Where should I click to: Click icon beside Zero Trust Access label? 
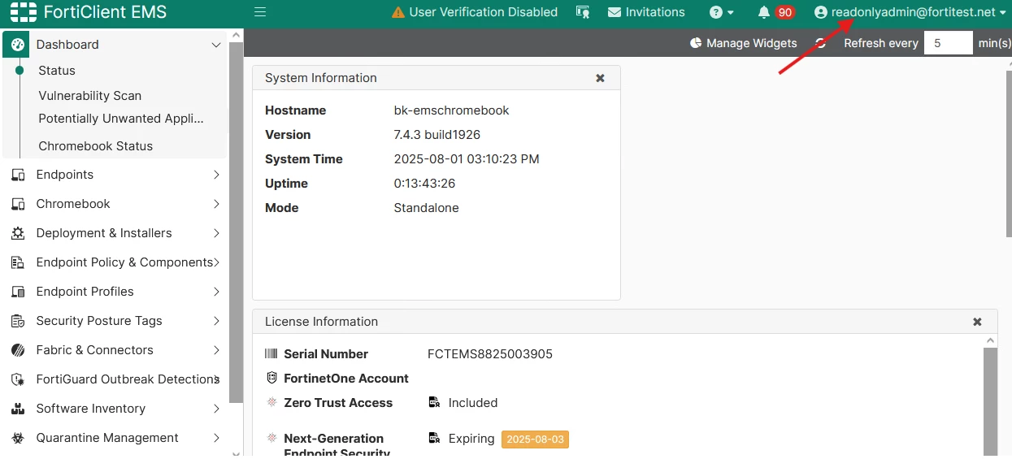(x=271, y=403)
